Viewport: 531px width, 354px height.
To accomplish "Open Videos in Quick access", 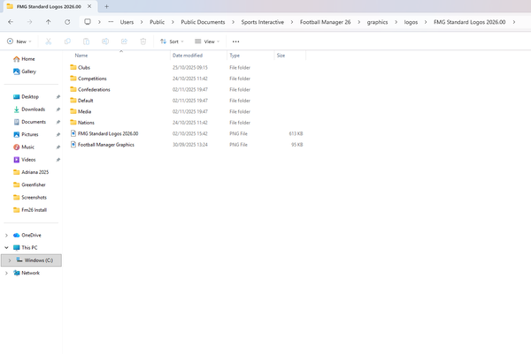I will tap(28, 160).
